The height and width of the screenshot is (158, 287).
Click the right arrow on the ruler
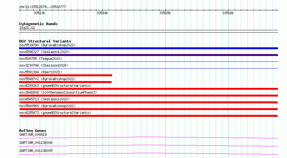tap(277, 10)
